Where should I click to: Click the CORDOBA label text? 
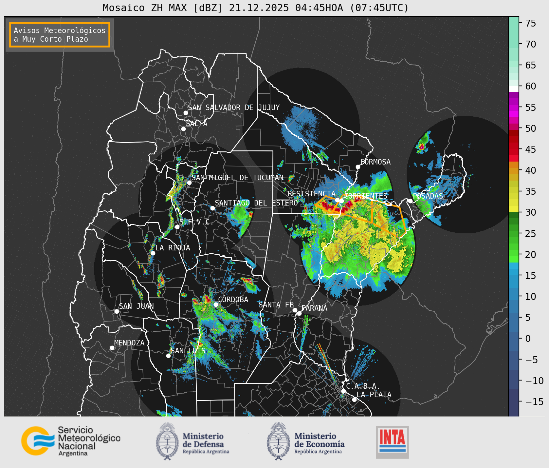233,300
